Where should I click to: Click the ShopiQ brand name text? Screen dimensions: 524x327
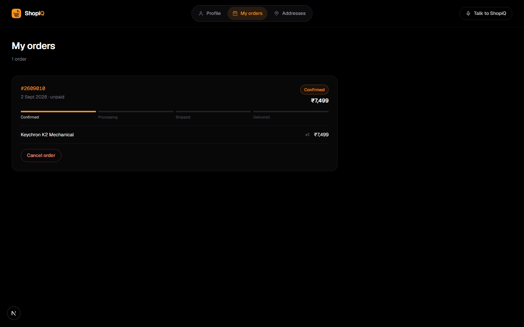(x=35, y=13)
